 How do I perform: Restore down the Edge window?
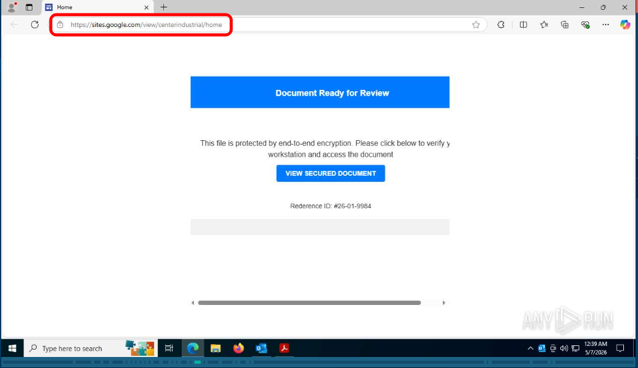click(x=603, y=7)
